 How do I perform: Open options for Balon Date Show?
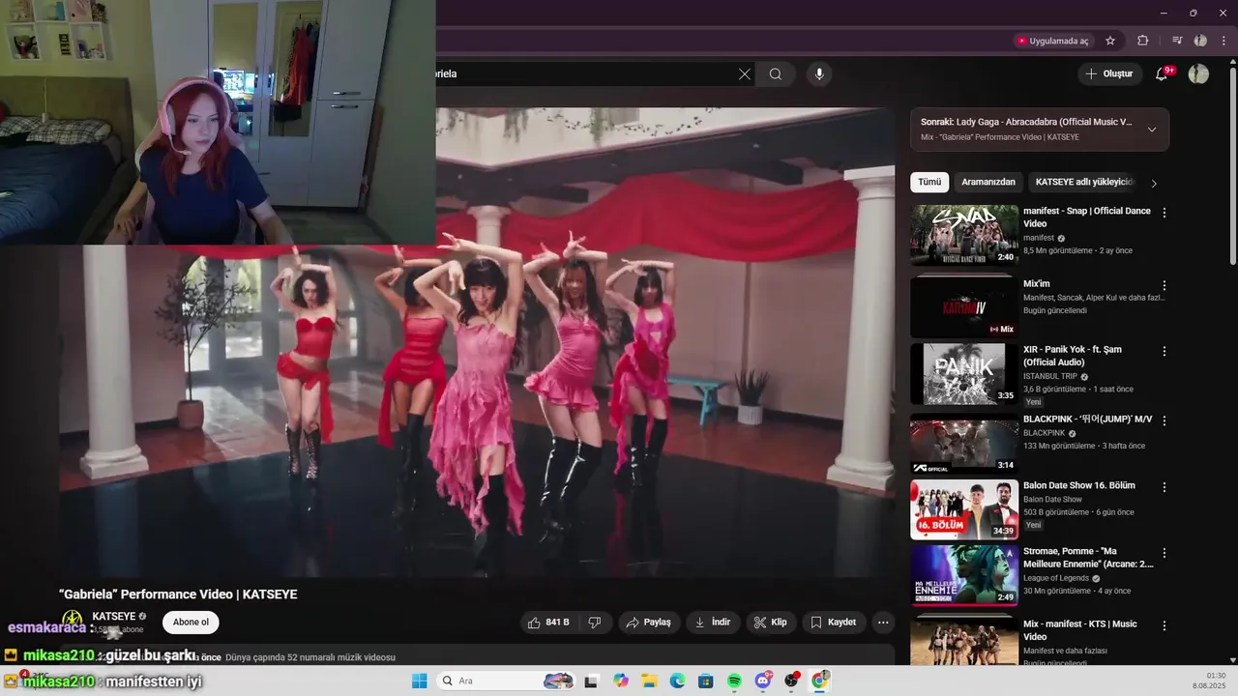coord(1164,487)
